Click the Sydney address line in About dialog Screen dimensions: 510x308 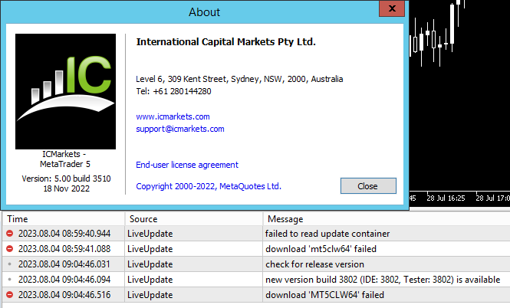(239, 79)
